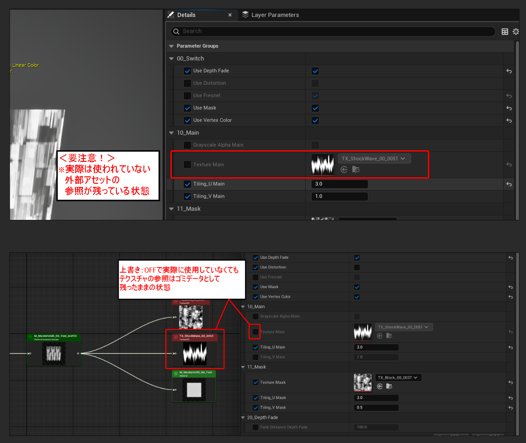Open the TX_ShockWave_00_0051 texture dropdown
This screenshot has width=526, height=443.
(374, 159)
